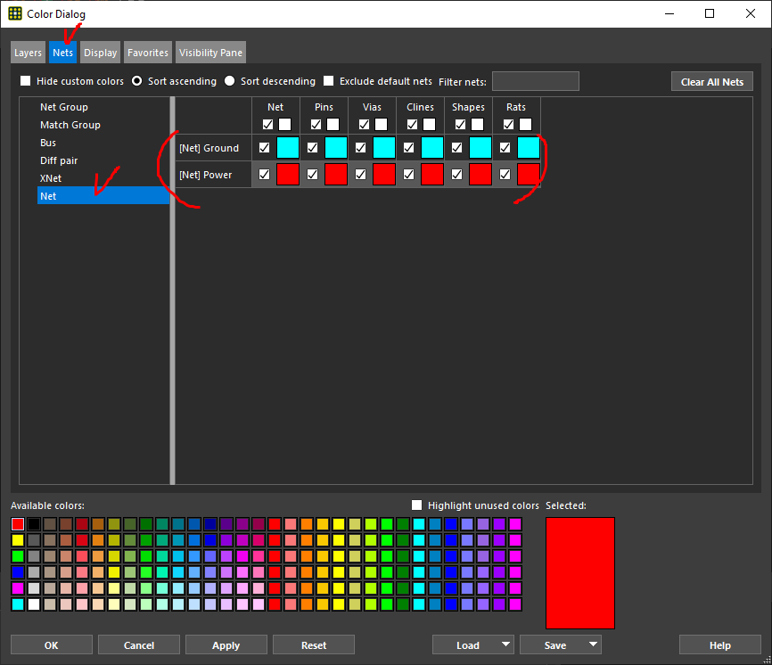Select Net Group in the list

coord(64,107)
